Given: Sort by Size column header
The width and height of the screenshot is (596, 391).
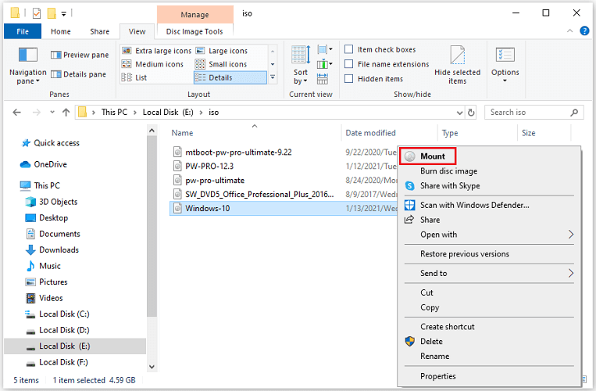Looking at the screenshot, I should pos(544,133).
